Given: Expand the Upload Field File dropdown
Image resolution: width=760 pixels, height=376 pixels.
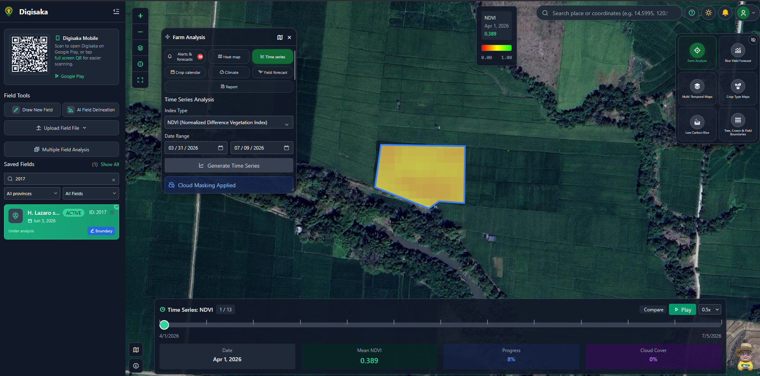Looking at the screenshot, I should 62,128.
